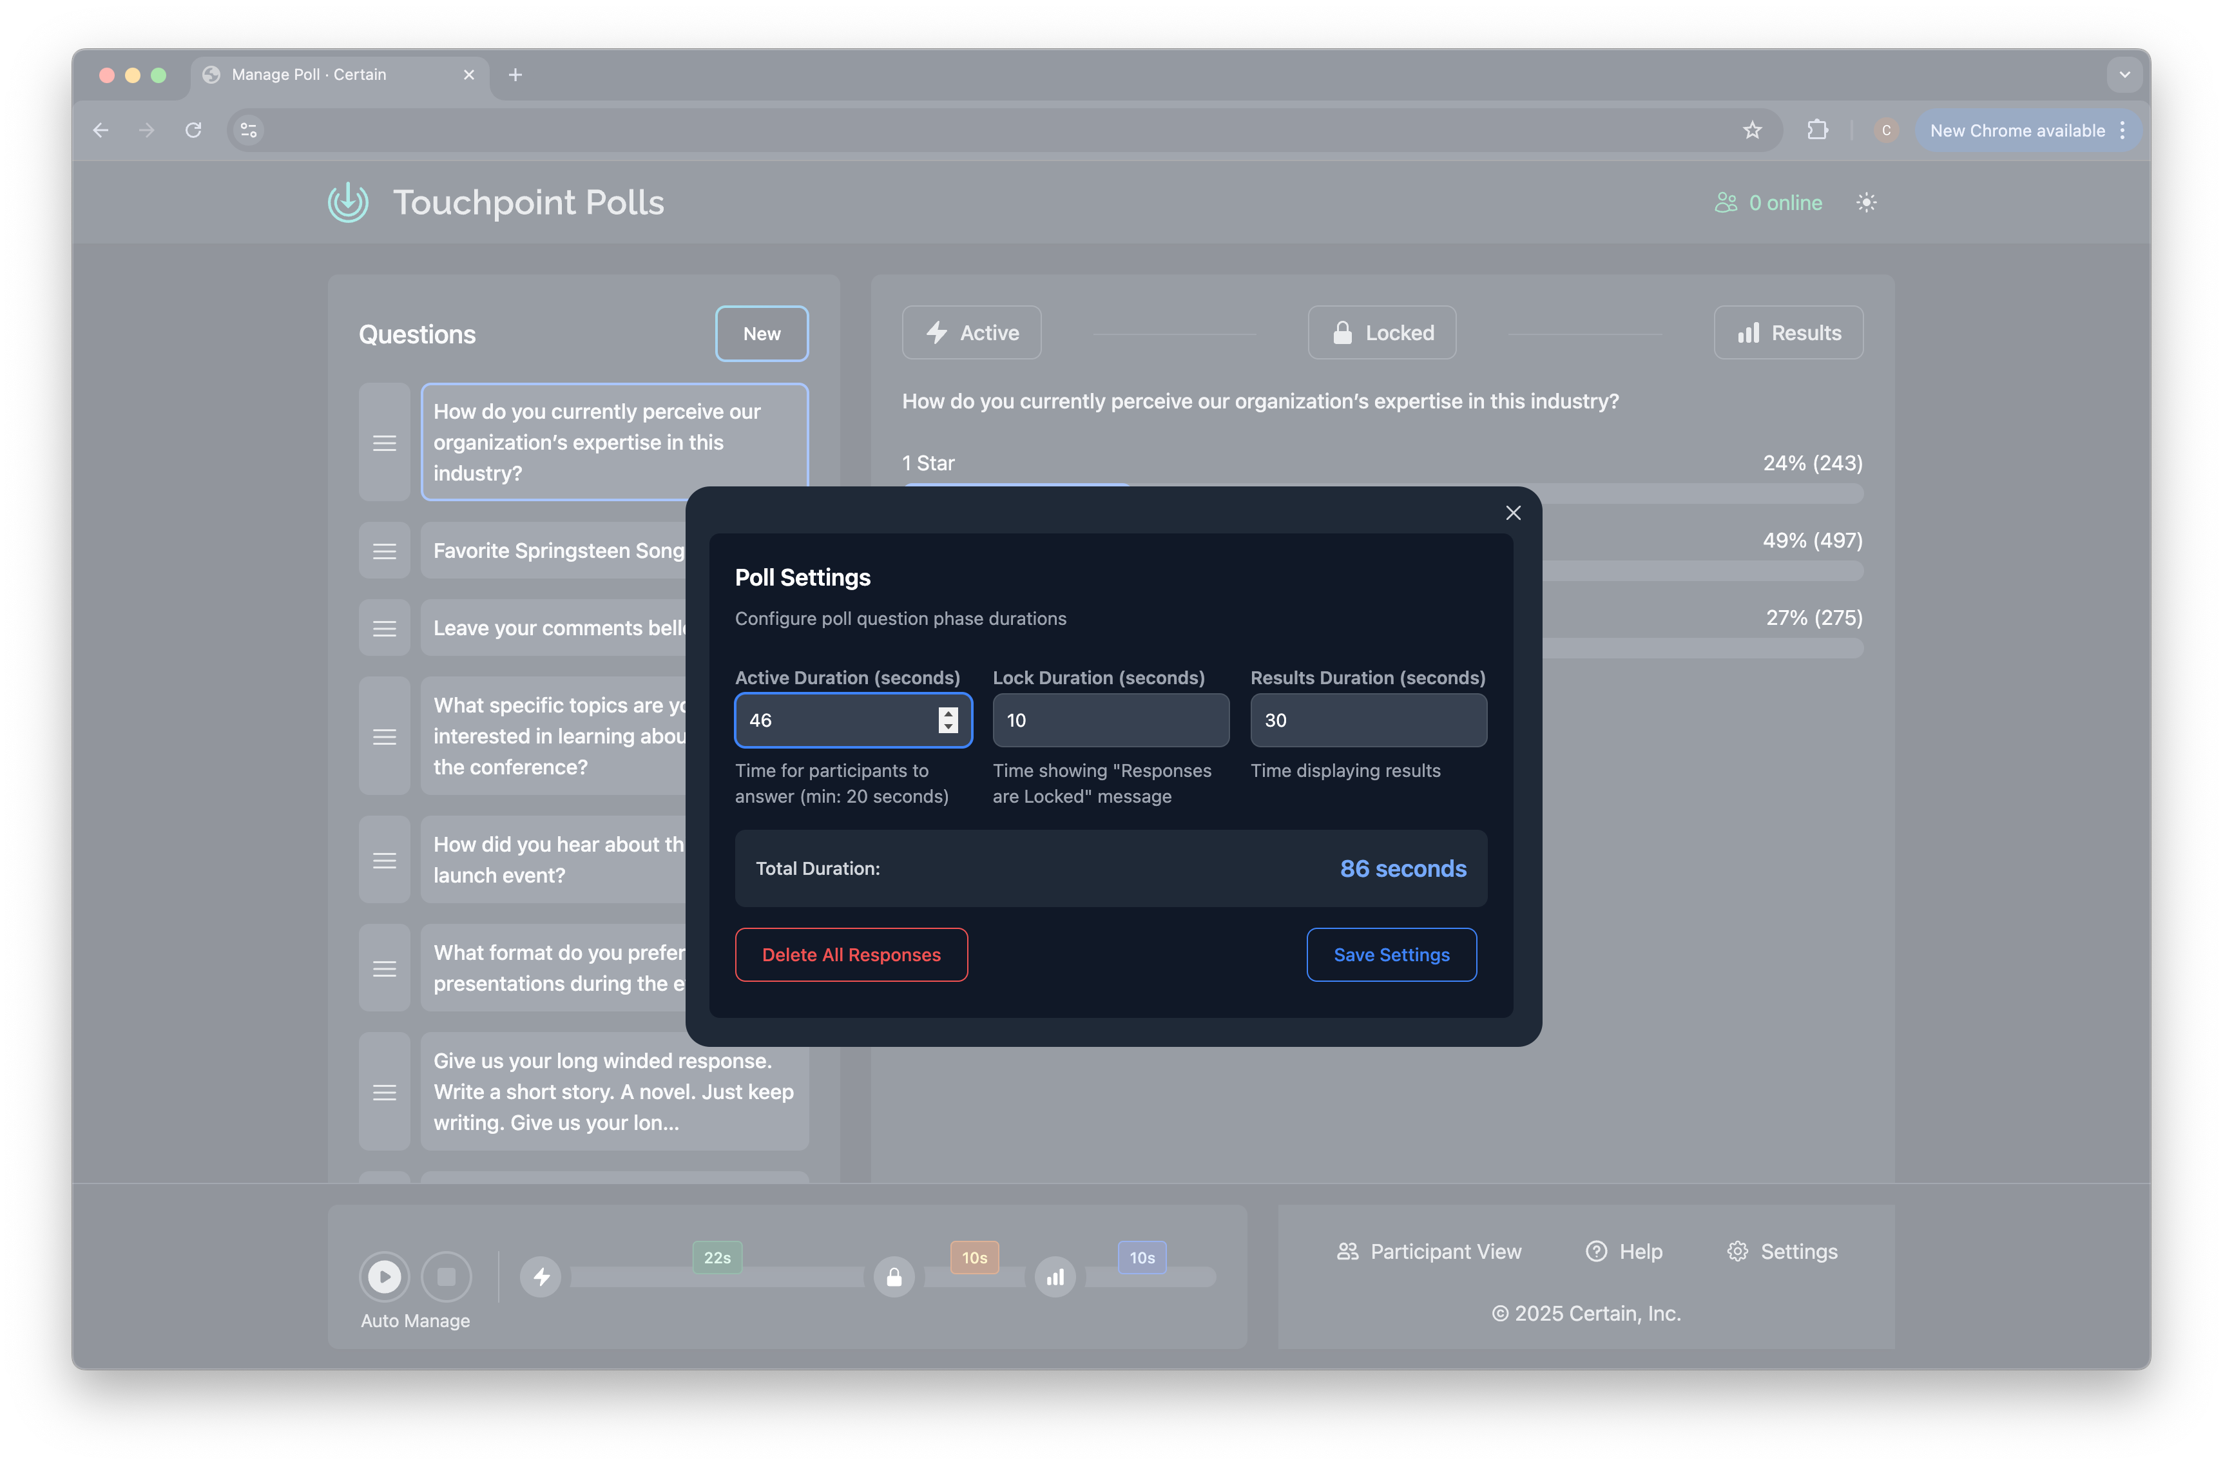Open New Chrome available menu dots
This screenshot has height=1465, width=2223.
pos(2122,130)
